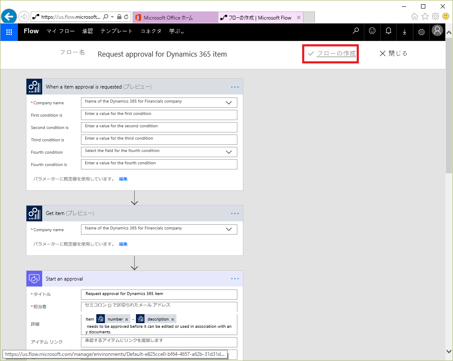Click the Flow brand link in header

pyautogui.click(x=31, y=31)
